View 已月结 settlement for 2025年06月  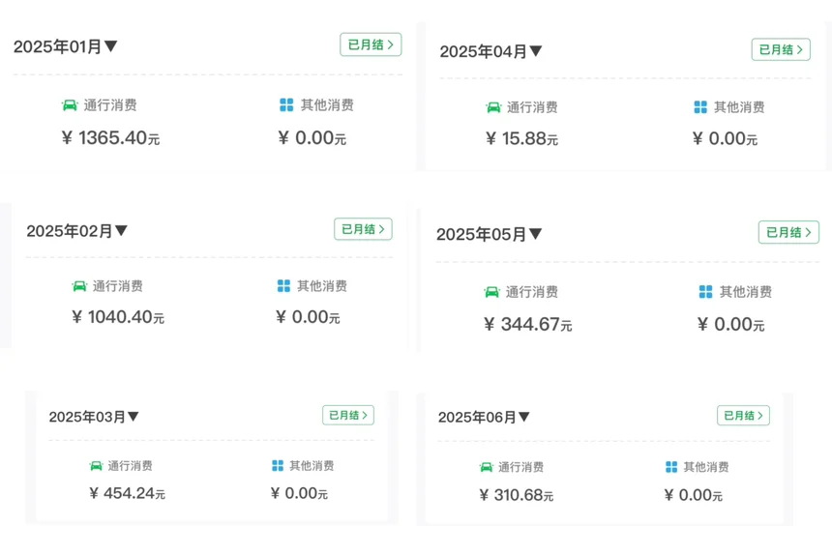point(743,416)
